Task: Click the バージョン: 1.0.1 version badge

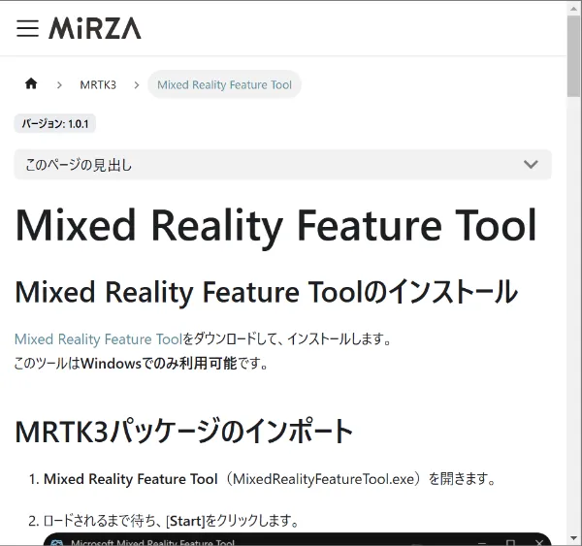Action: (55, 124)
